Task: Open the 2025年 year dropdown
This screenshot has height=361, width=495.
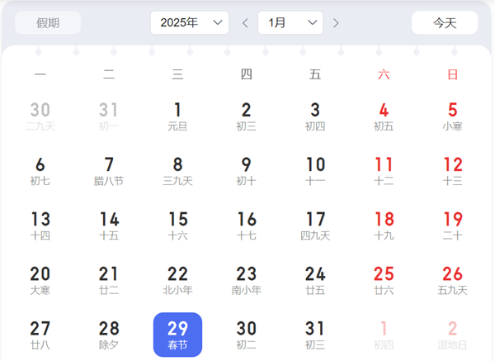Action: [x=189, y=23]
